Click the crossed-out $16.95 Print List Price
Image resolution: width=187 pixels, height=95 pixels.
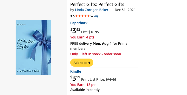(111, 79)
